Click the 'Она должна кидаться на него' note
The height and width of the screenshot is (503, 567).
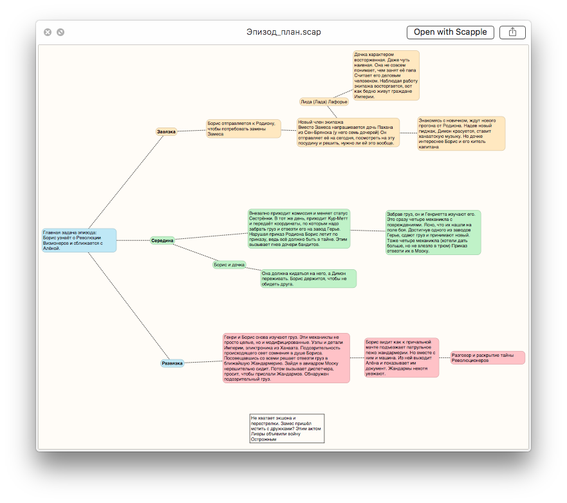coord(308,279)
